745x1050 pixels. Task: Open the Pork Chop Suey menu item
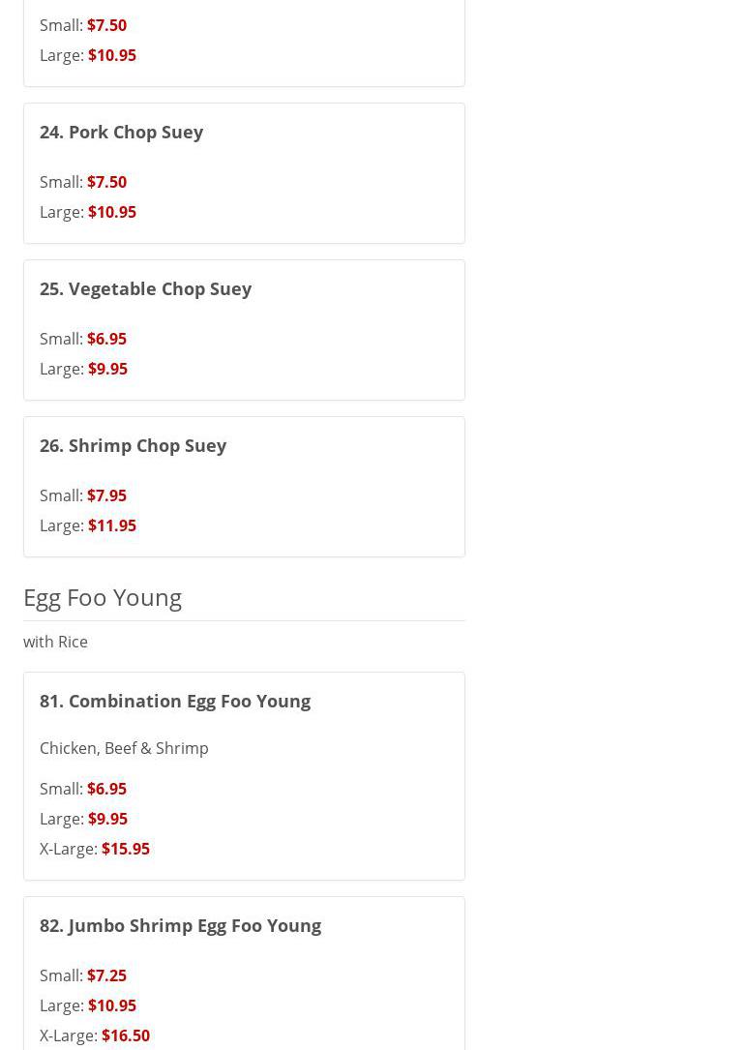click(121, 132)
